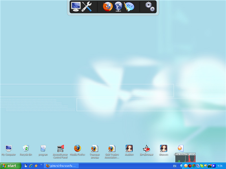Viewport: 226px width, 169px height.
Task: Switch to the Firefox taskbar window button
Action: coord(61,166)
